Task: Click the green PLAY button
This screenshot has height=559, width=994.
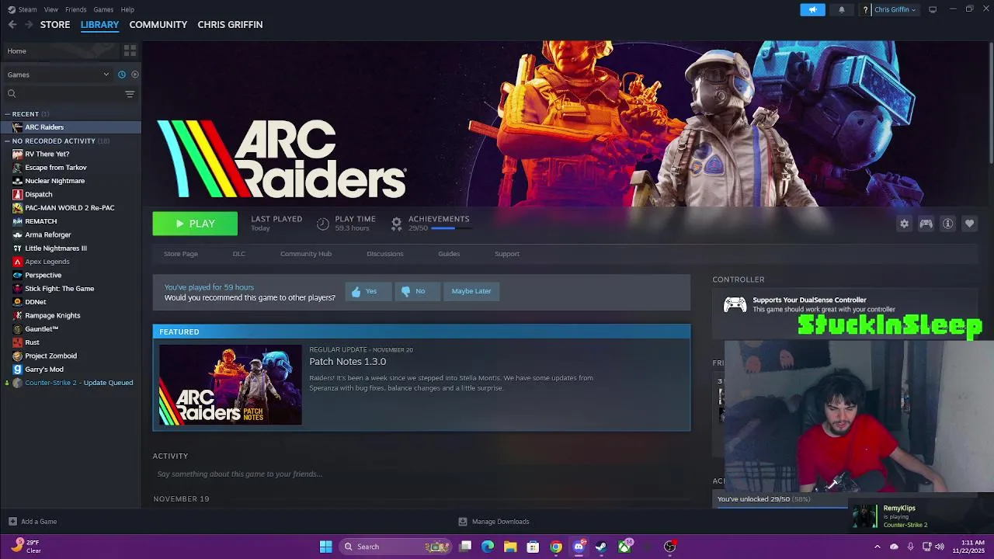Action: click(195, 224)
